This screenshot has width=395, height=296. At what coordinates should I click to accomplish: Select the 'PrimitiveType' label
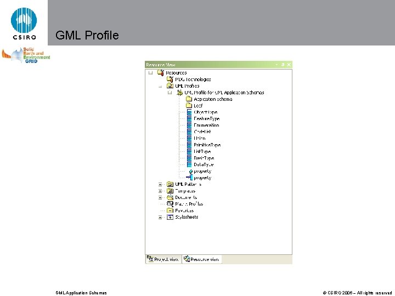coord(207,145)
